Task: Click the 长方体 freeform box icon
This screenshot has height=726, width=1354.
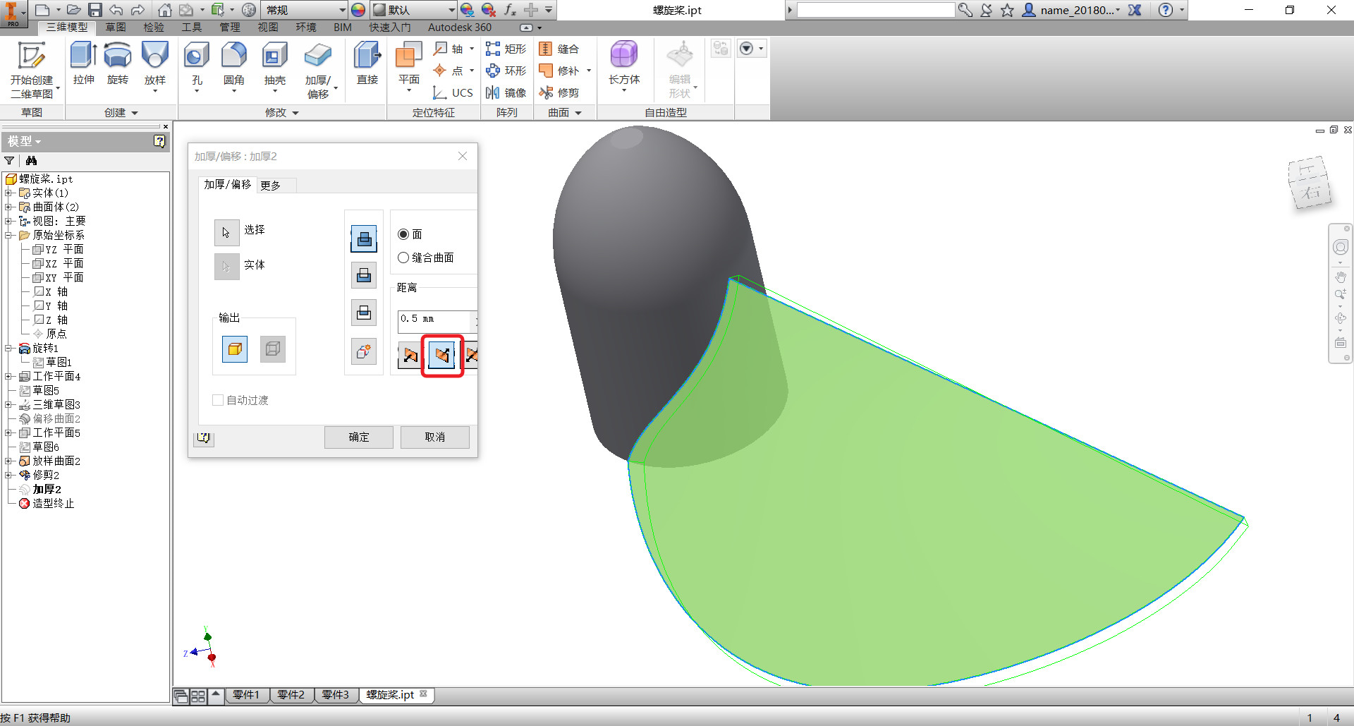Action: (x=624, y=55)
